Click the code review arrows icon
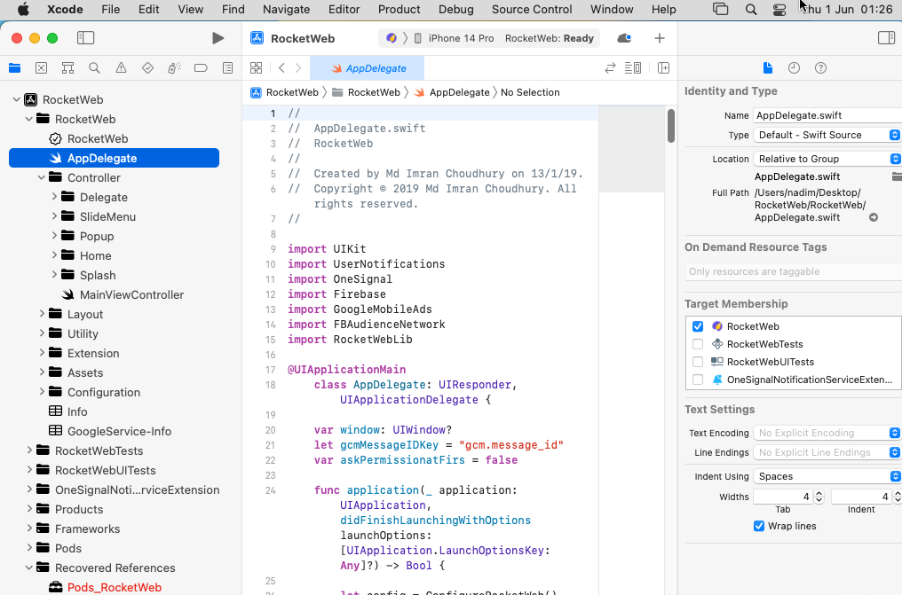 point(610,67)
